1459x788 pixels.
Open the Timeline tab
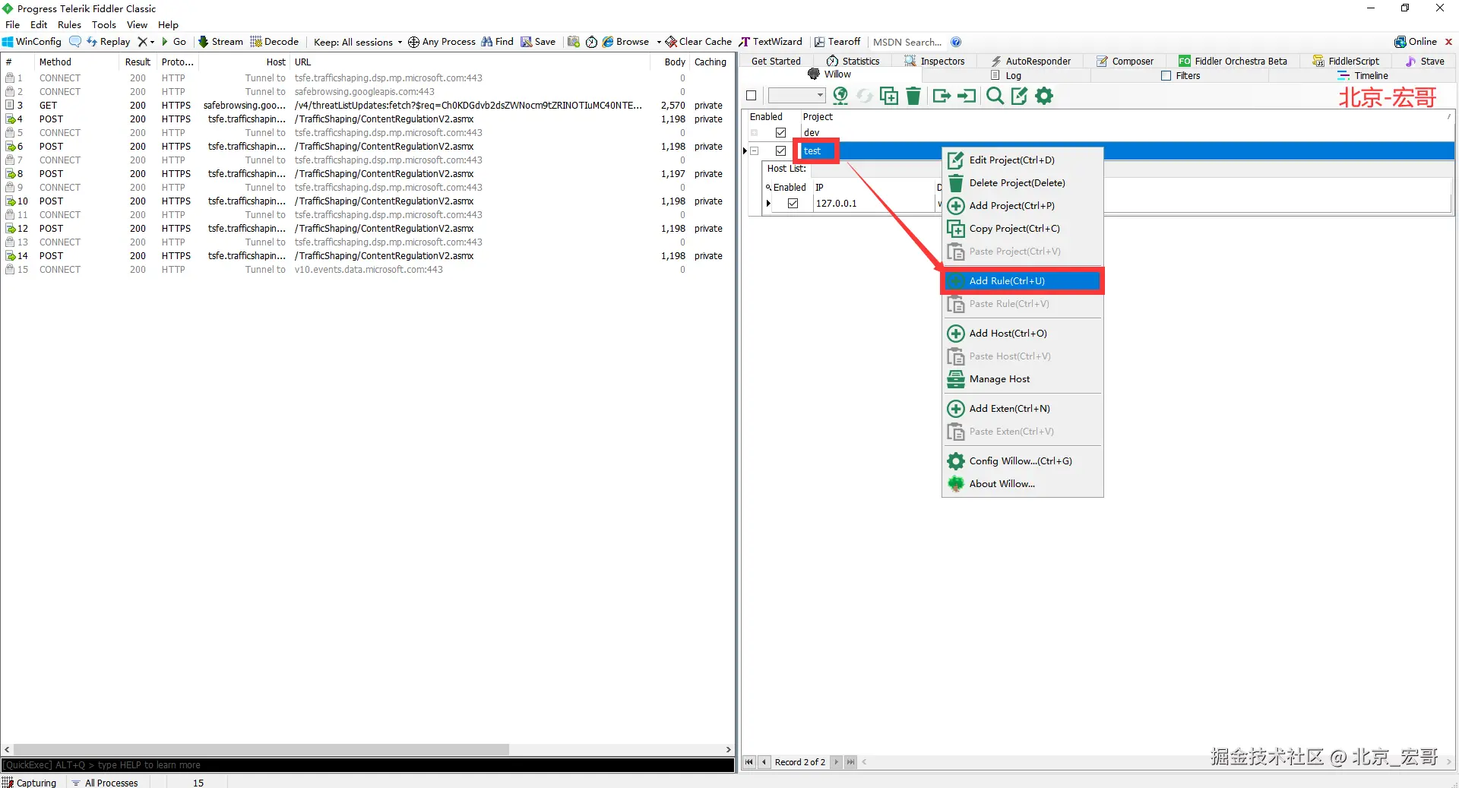[x=1363, y=75]
